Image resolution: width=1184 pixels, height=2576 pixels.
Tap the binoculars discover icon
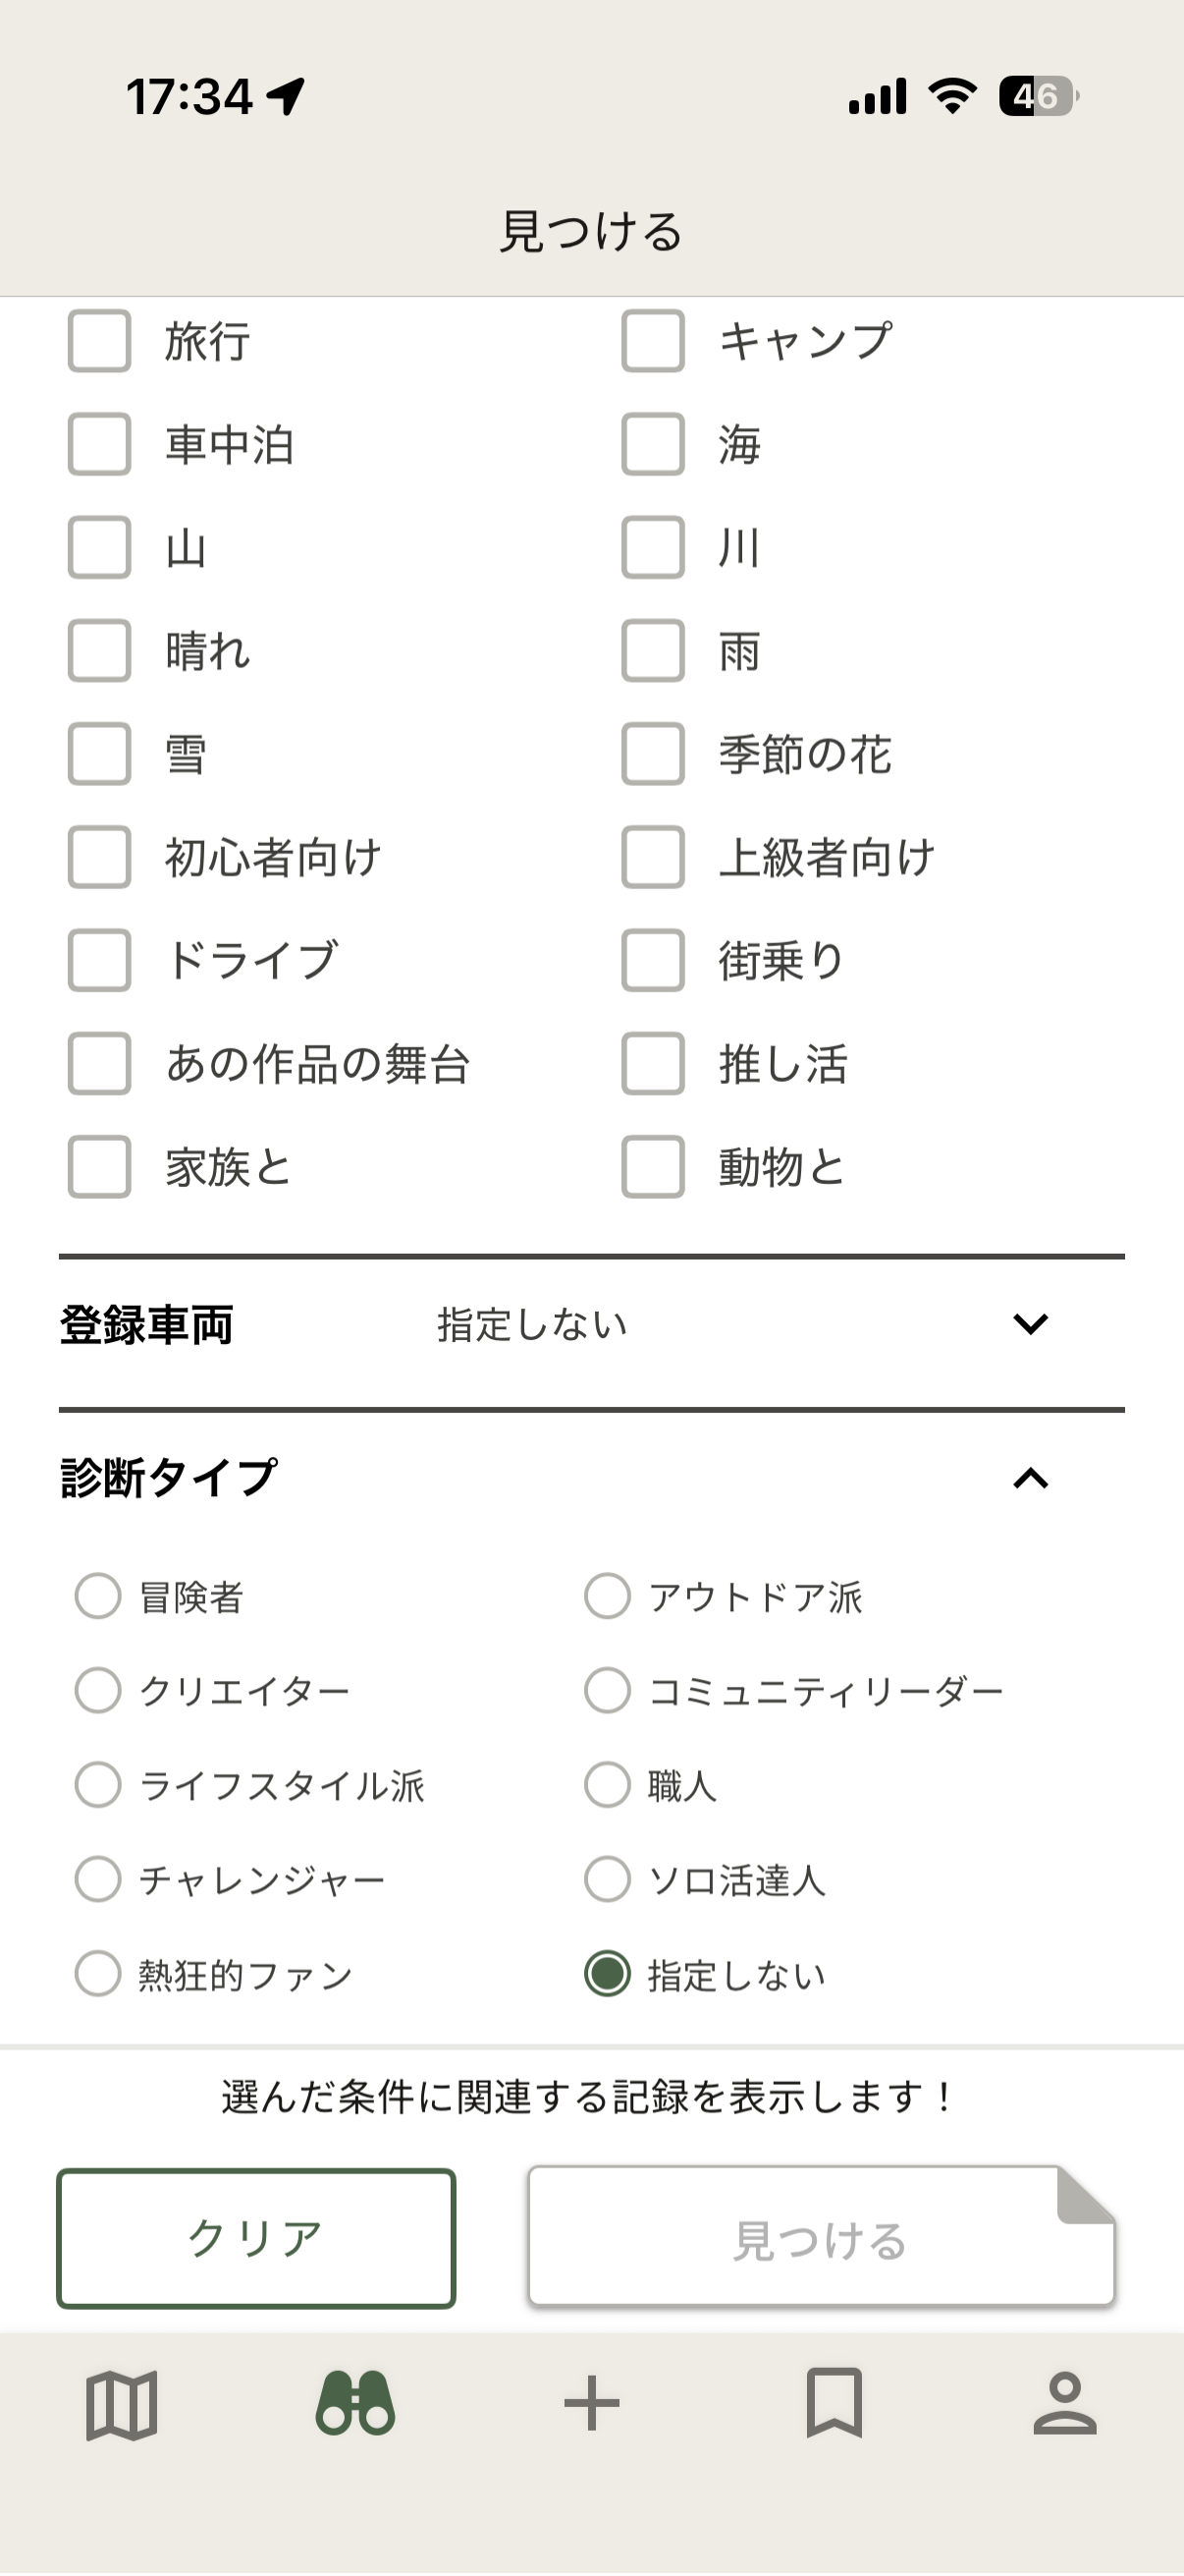click(355, 2403)
